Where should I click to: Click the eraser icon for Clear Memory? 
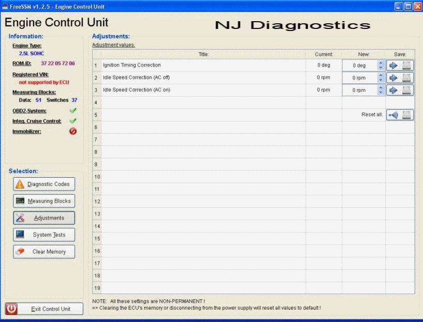click(20, 252)
